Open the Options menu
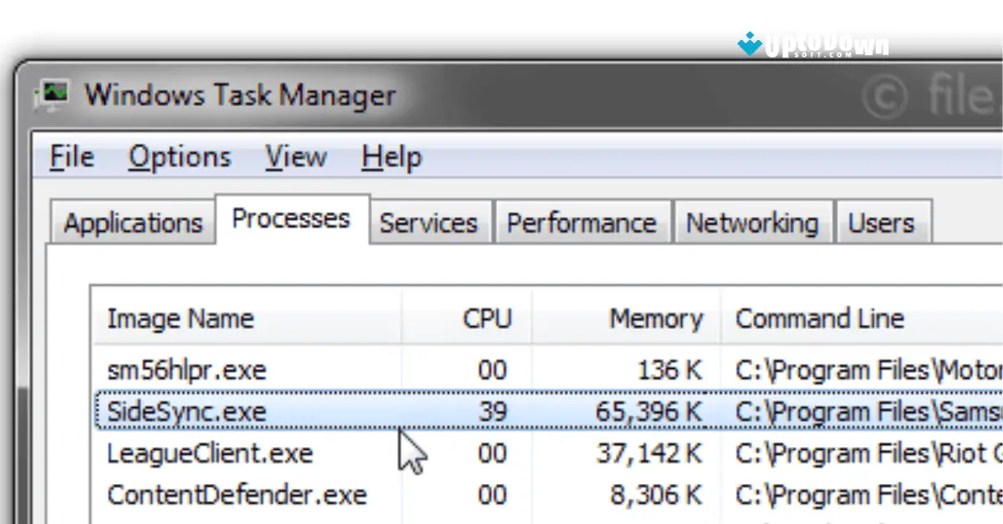The image size is (1003, 524). click(x=180, y=156)
